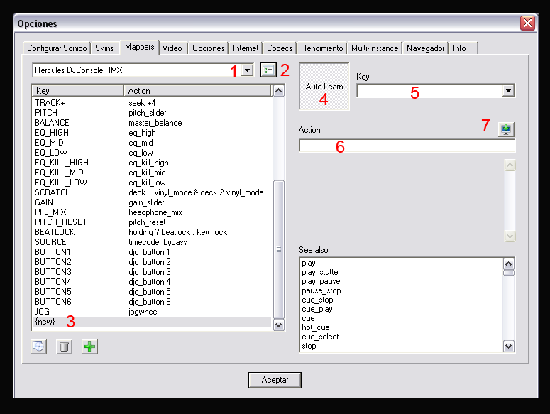Select the EQ_KILL_MID mapping row
Screen dimensions: 550x414
[x=152, y=173]
